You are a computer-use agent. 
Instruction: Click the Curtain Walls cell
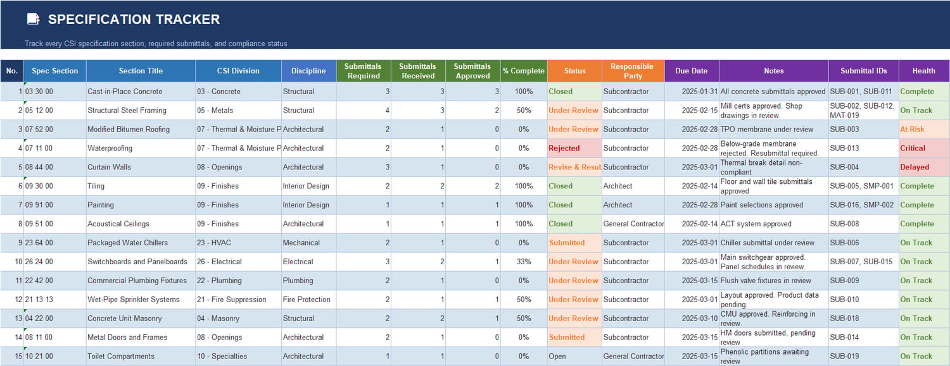pos(141,168)
